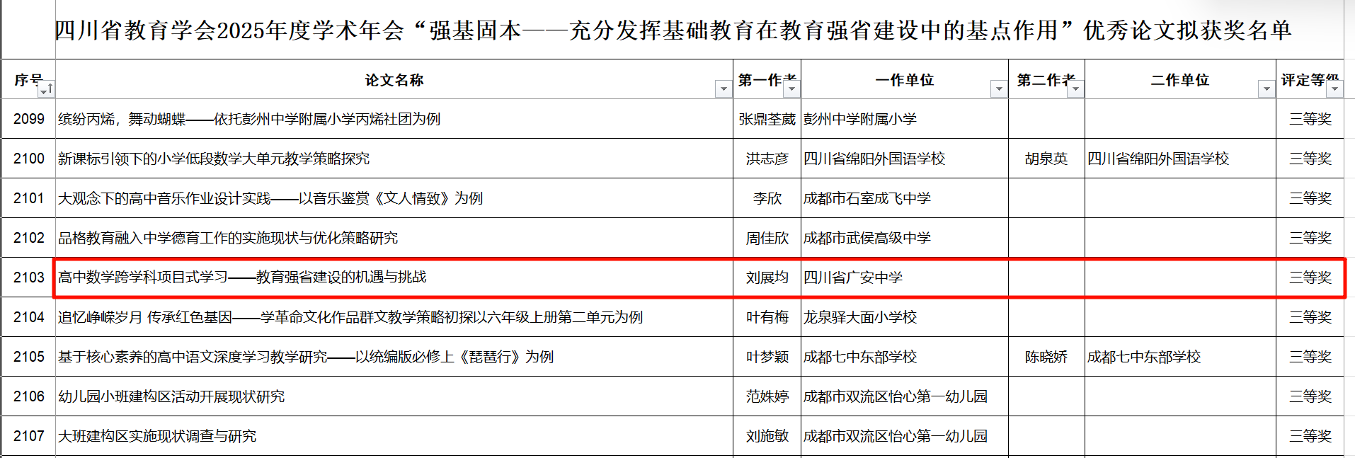The height and width of the screenshot is (458, 1355).
Task: Select the 四川省广安中学 cell
Action: coord(853,277)
